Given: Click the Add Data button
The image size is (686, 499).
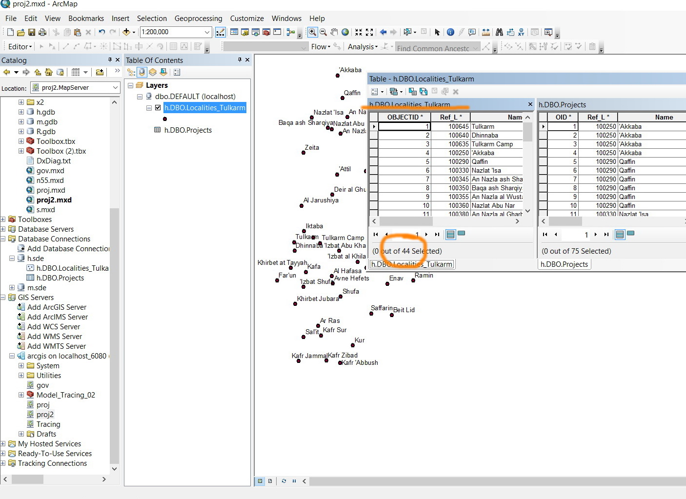Looking at the screenshot, I should (x=126, y=32).
